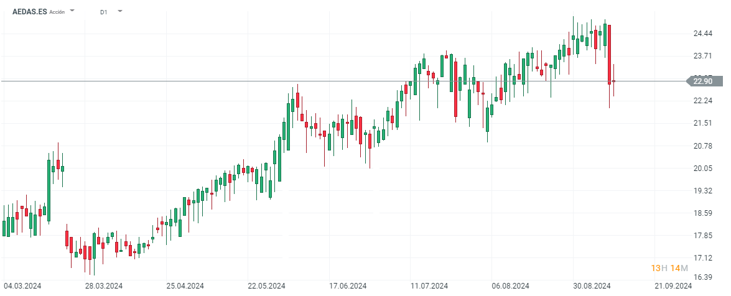Click the 24.44 price axis label

coord(703,34)
